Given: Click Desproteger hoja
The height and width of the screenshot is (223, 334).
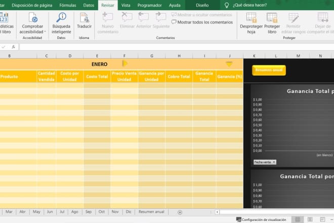Looking at the screenshot, I should pos(251,23).
